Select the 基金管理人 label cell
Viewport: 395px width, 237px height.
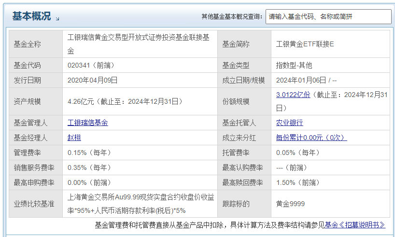36,123
